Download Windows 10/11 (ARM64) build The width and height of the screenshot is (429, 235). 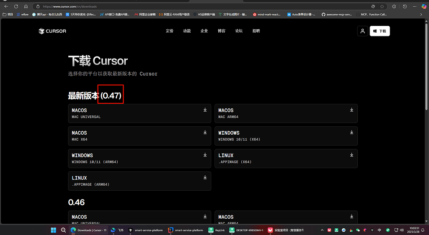coord(140,158)
